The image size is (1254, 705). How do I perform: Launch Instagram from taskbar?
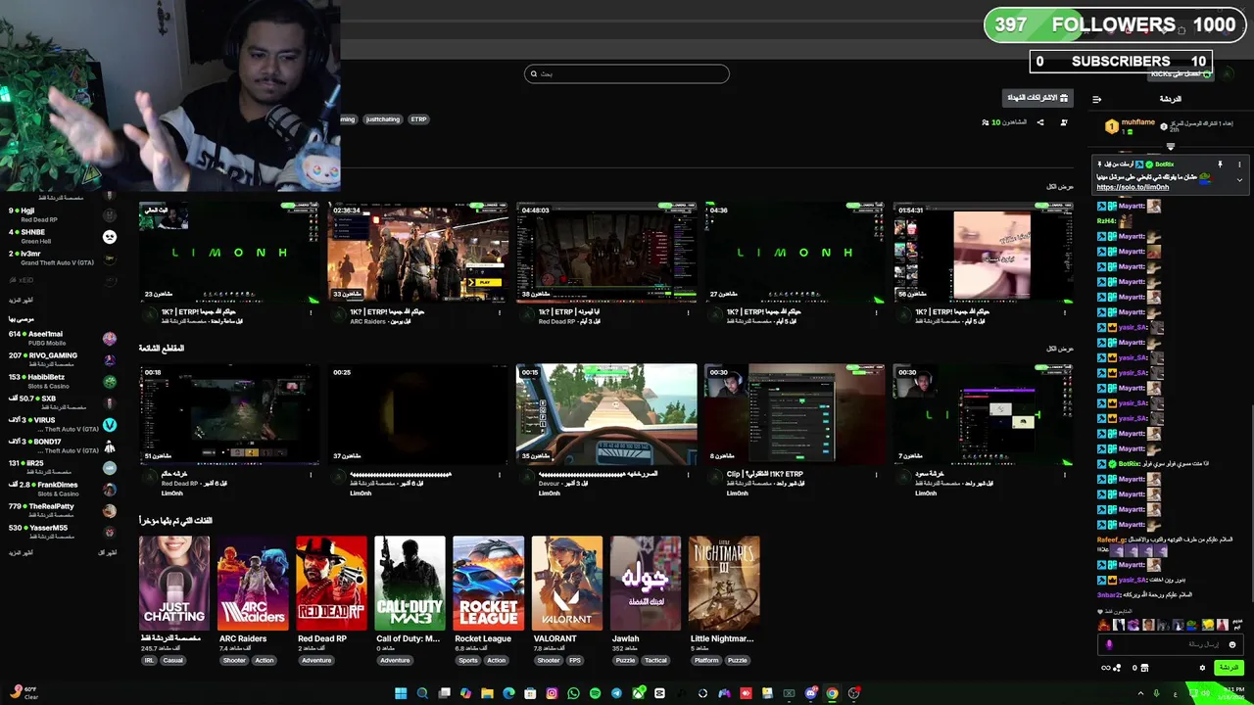[552, 693]
